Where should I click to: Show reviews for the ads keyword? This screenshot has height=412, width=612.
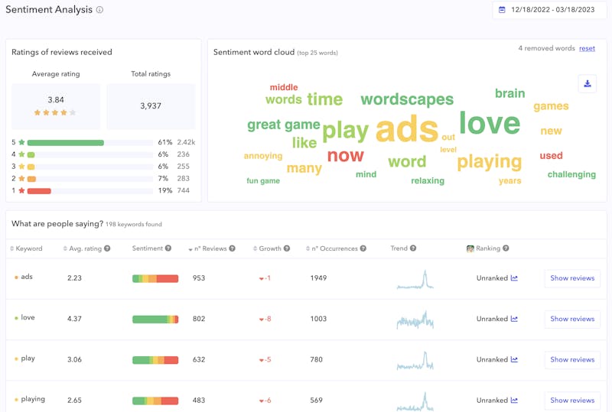click(572, 278)
